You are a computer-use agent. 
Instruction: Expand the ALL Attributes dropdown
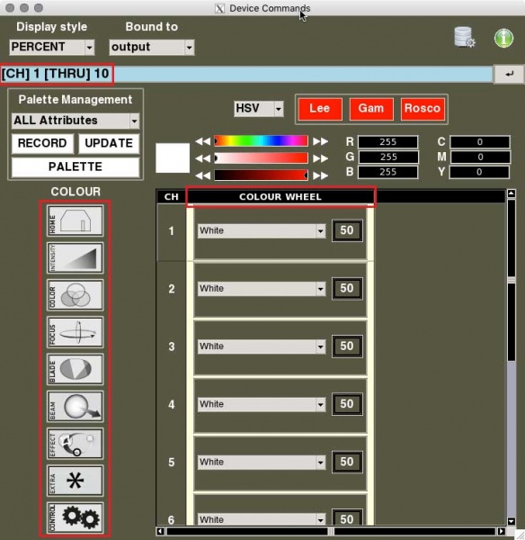pyautogui.click(x=76, y=121)
